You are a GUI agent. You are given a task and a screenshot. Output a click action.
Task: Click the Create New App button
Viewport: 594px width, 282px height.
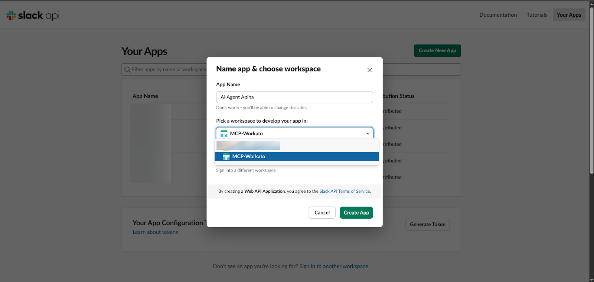click(x=437, y=51)
